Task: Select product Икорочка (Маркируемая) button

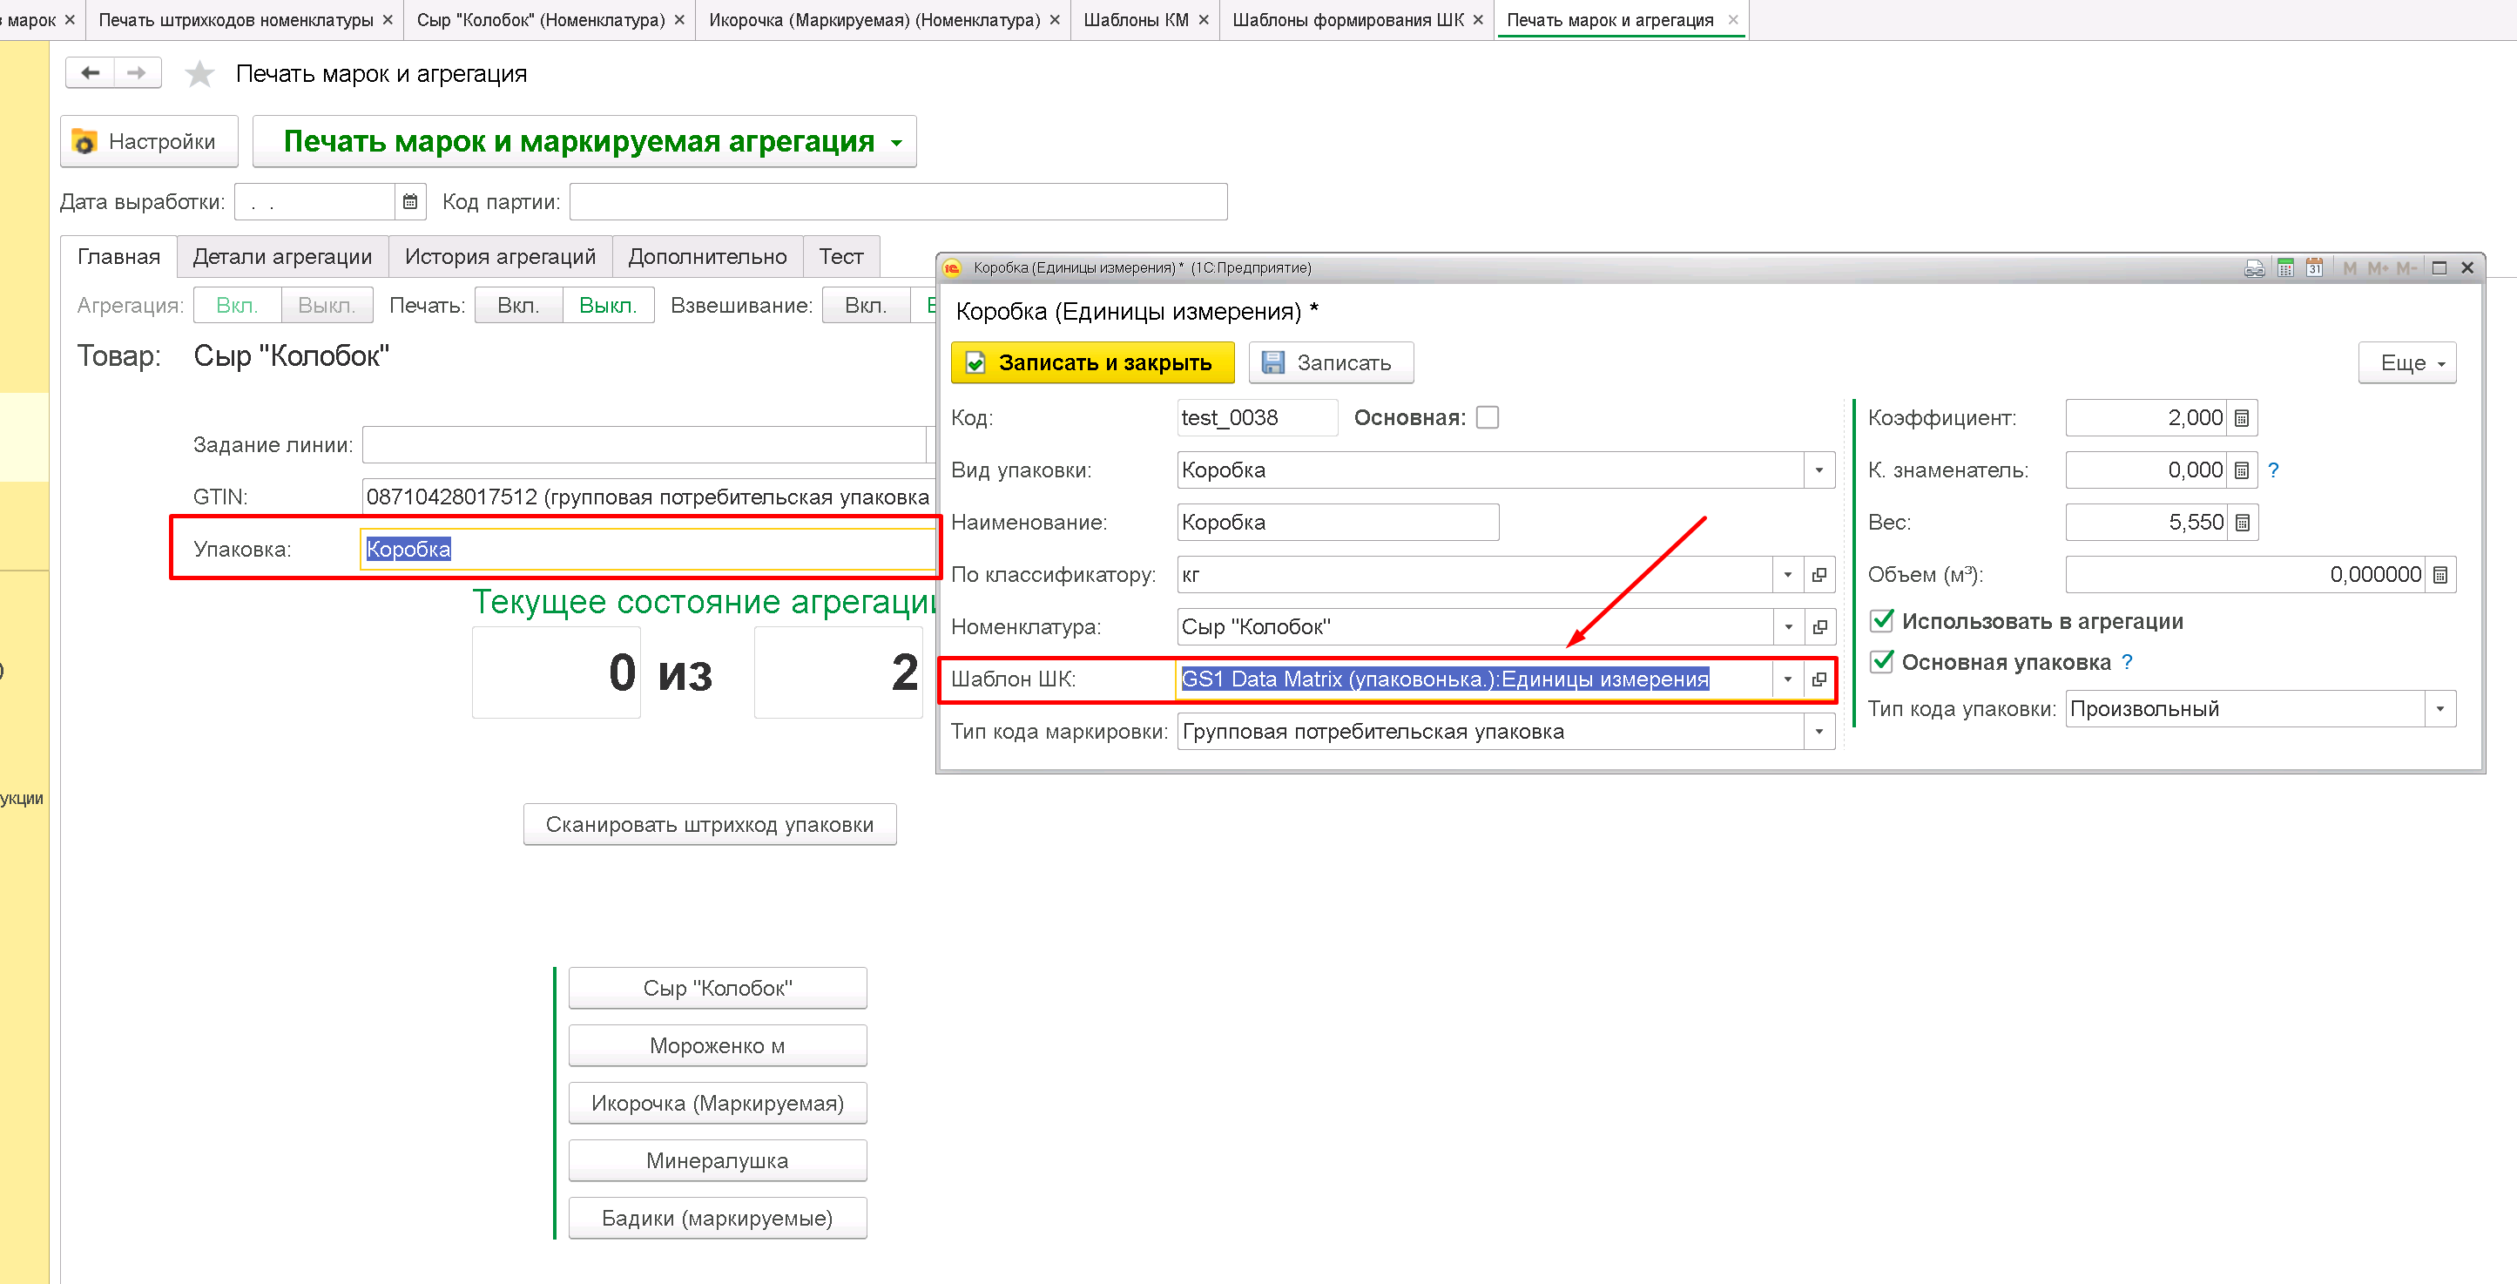Action: click(x=717, y=1103)
